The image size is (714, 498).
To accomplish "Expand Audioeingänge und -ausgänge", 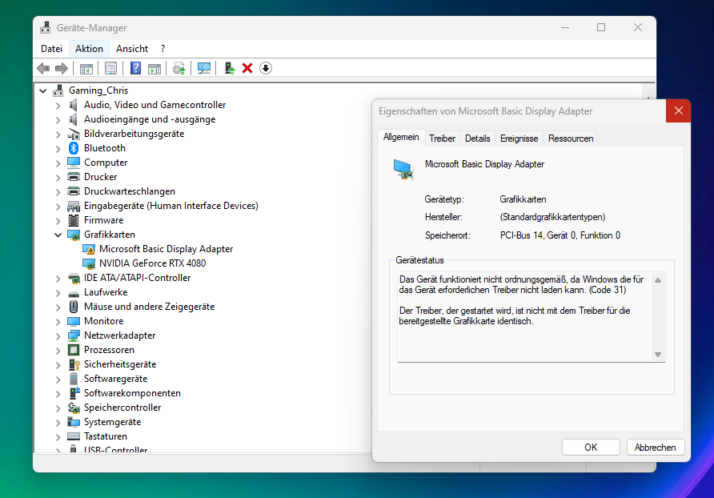I will pos(58,120).
